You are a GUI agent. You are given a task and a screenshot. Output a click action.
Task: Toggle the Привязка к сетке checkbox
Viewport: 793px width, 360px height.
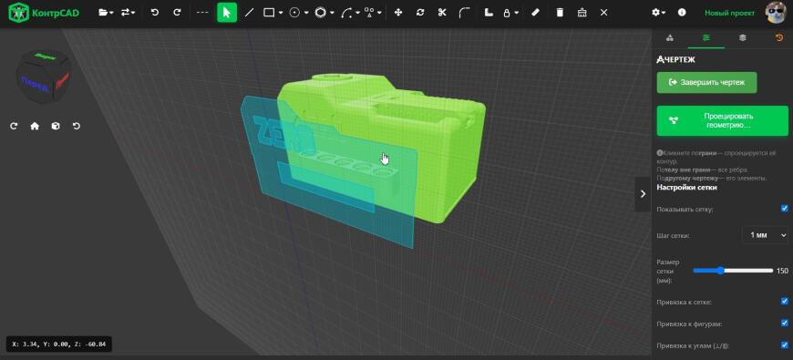(x=785, y=302)
